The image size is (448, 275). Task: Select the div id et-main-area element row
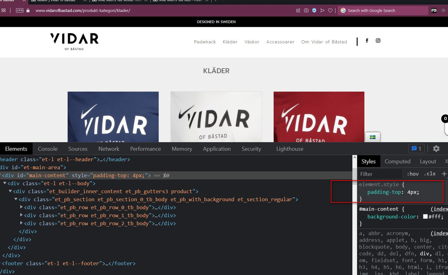[x=176, y=167]
